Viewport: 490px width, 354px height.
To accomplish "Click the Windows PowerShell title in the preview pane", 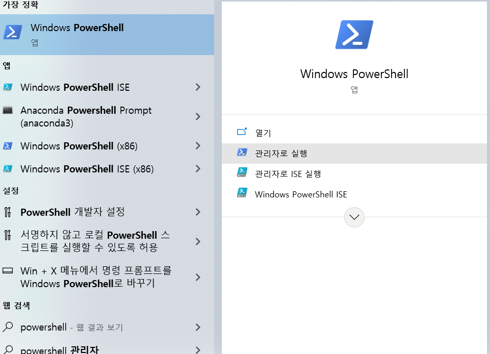I will (354, 74).
